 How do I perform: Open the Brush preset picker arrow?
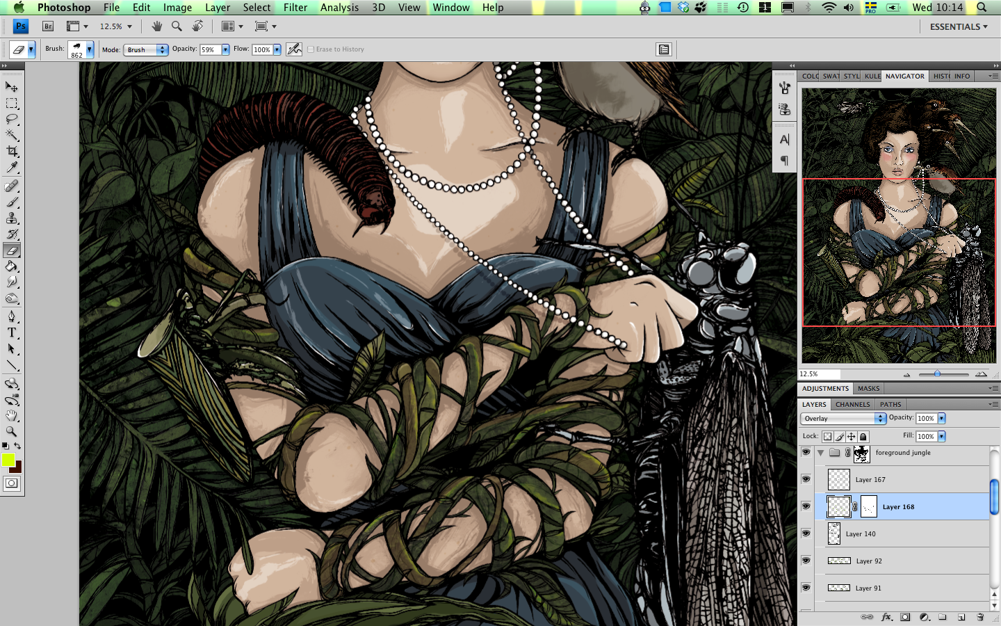[90, 49]
